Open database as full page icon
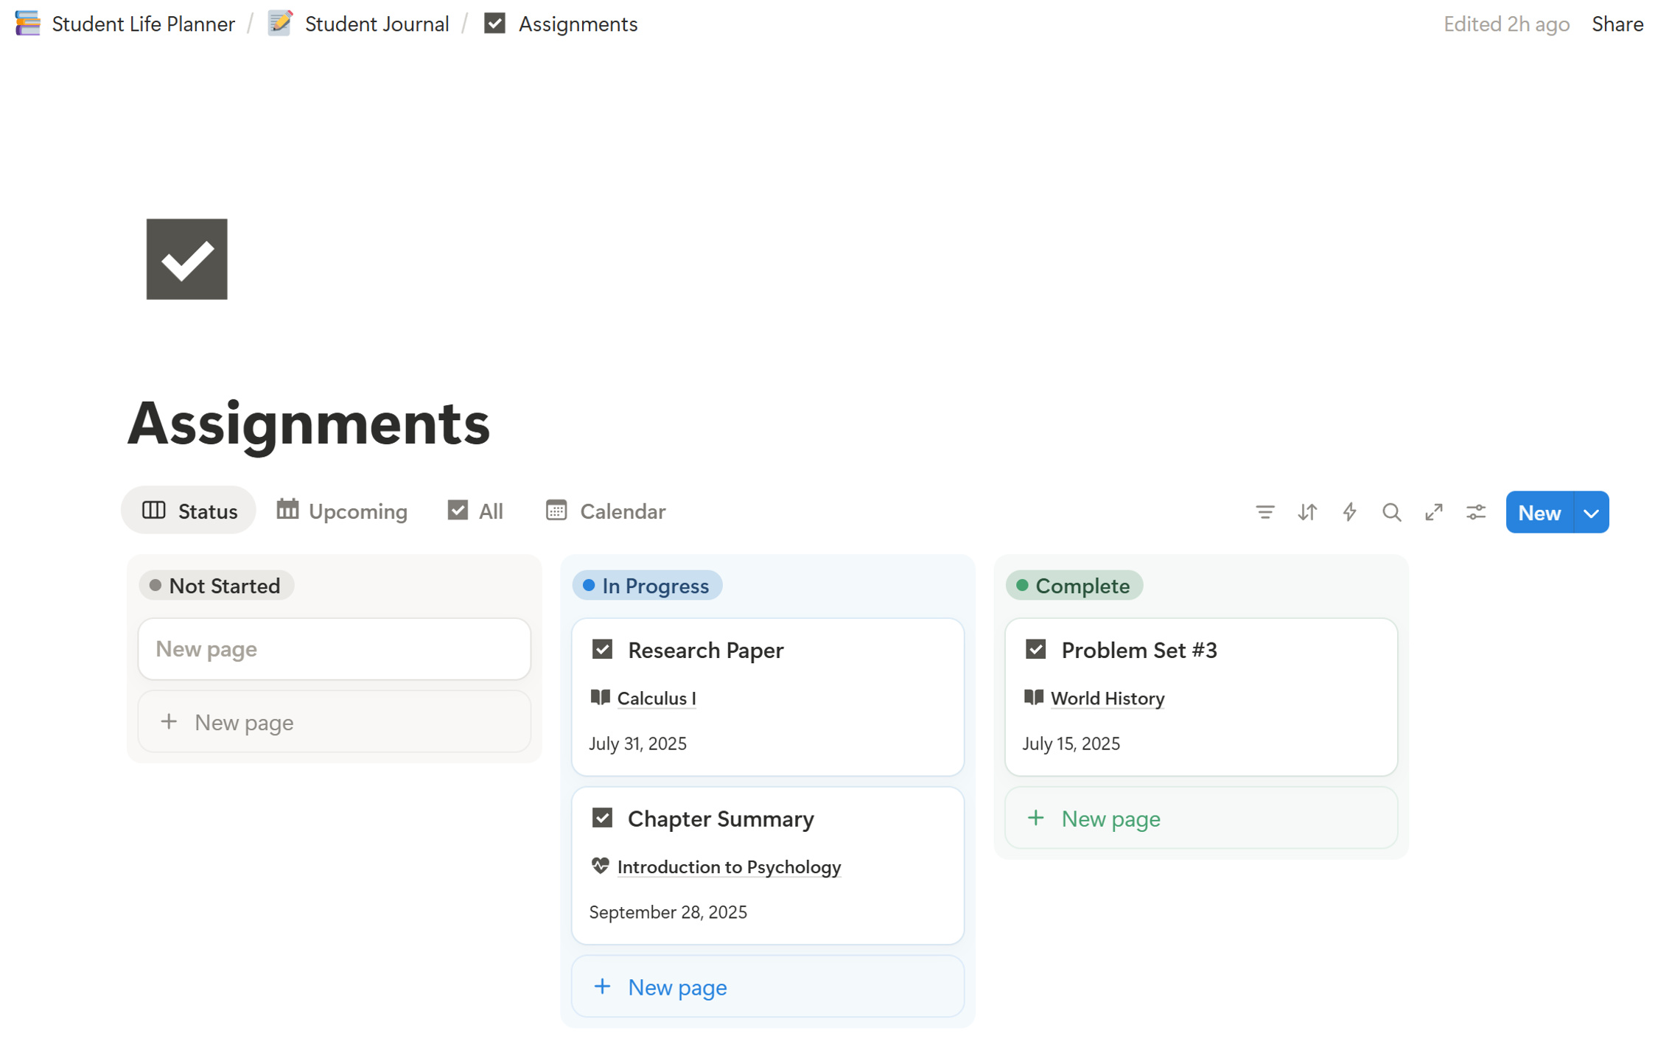Viewport: 1658px width, 1061px height. point(1433,512)
